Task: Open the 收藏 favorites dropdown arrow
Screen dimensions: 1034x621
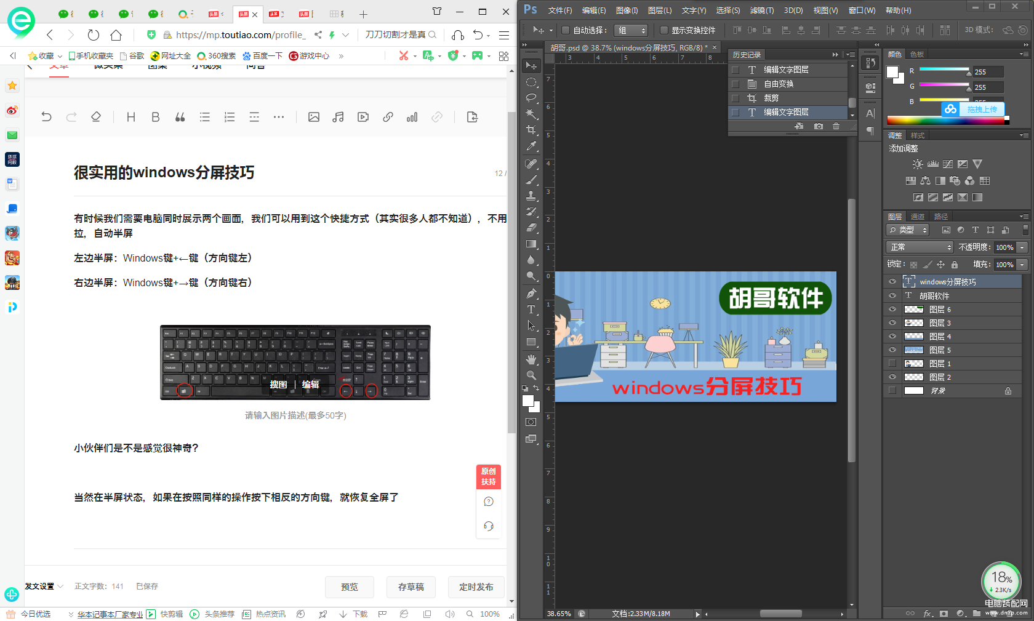Action: click(x=60, y=56)
